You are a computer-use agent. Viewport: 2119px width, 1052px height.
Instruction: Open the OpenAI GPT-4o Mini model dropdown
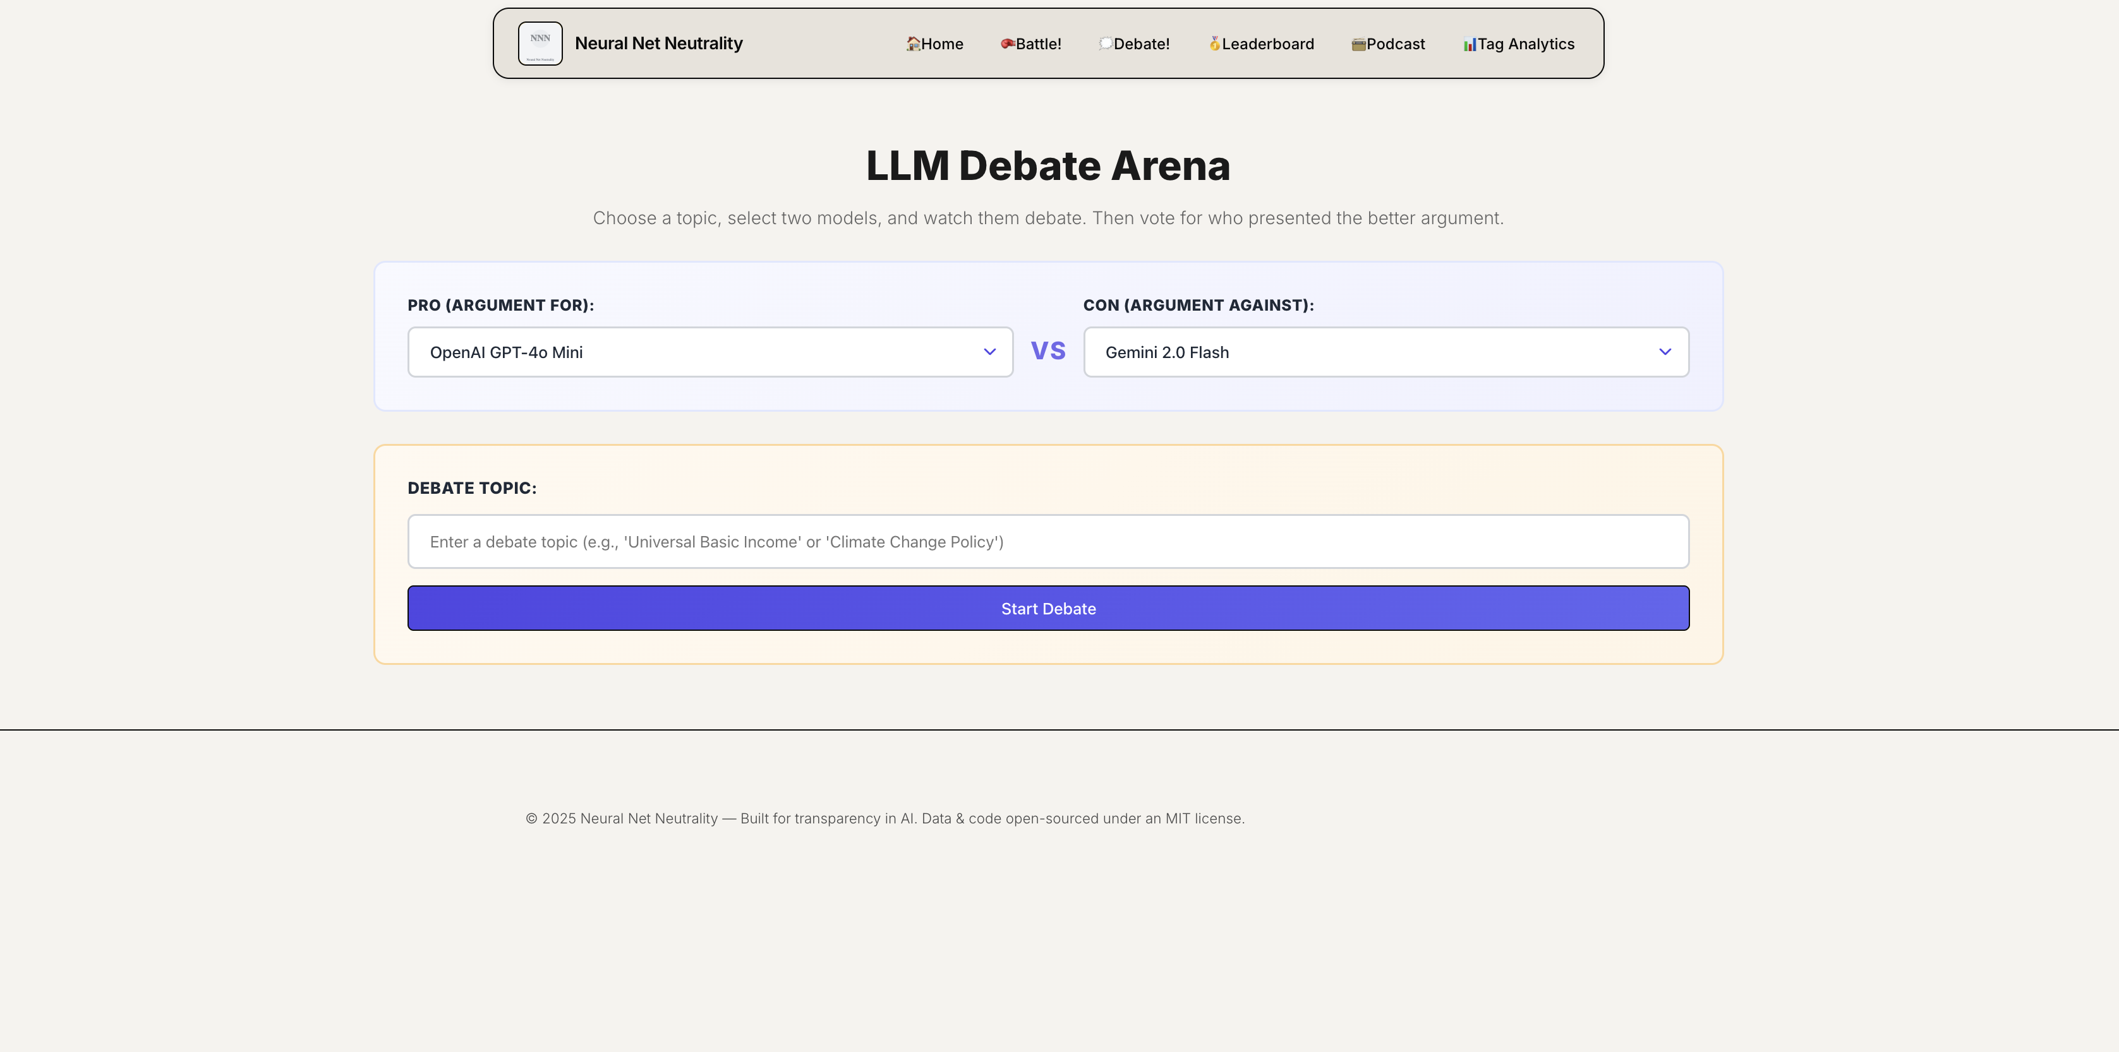[x=709, y=352]
